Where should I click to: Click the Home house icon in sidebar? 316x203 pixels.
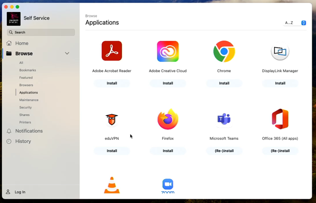pos(9,43)
